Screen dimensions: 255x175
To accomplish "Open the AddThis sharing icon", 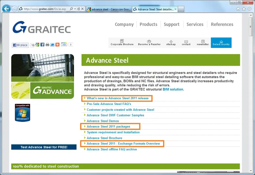I will point(58,45).
